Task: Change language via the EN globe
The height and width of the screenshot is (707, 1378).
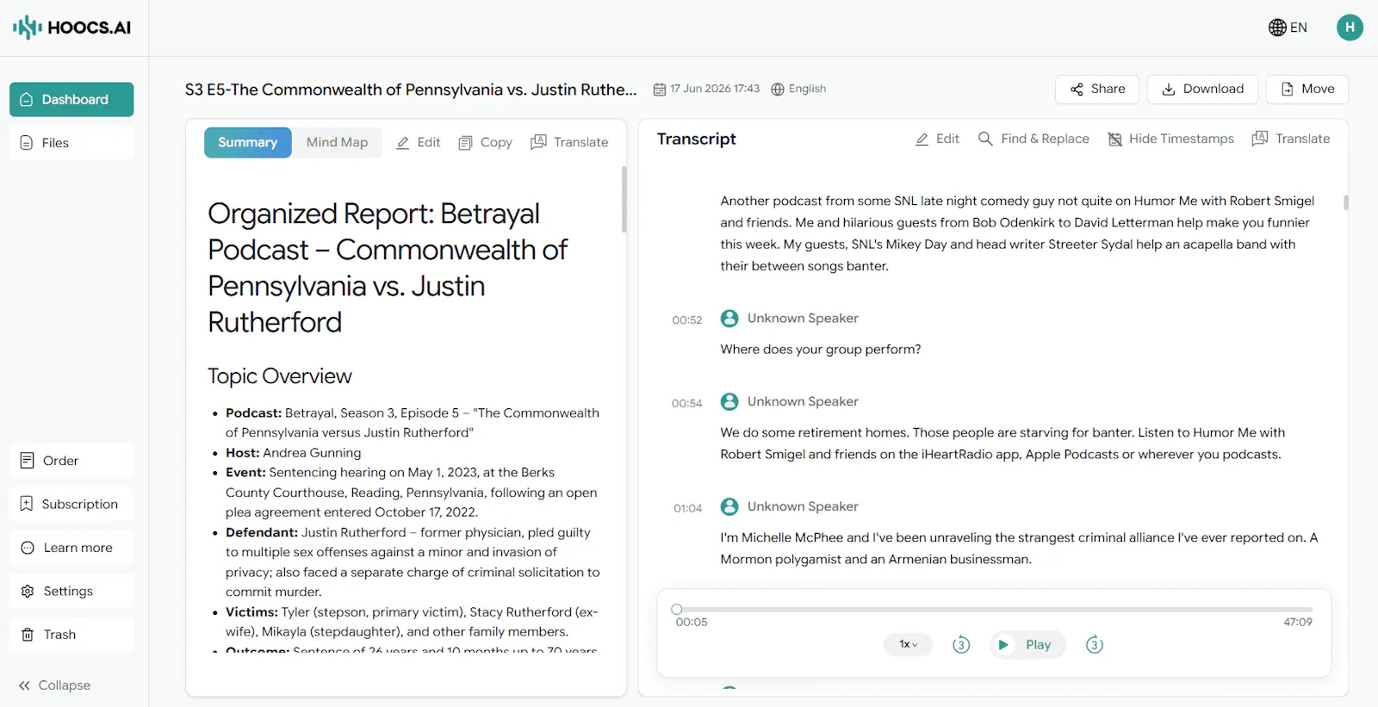Action: point(1288,28)
